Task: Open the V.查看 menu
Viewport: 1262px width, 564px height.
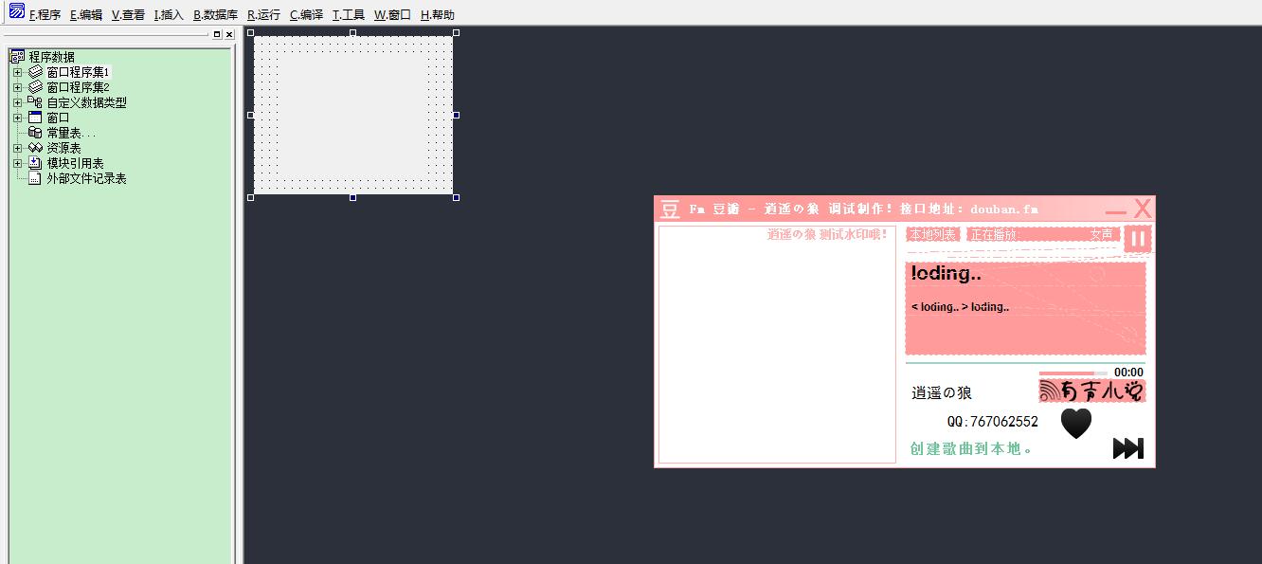Action: click(128, 15)
